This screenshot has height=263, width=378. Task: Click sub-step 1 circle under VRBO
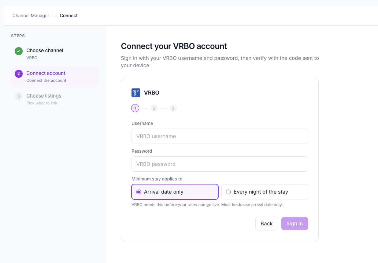[x=135, y=108]
